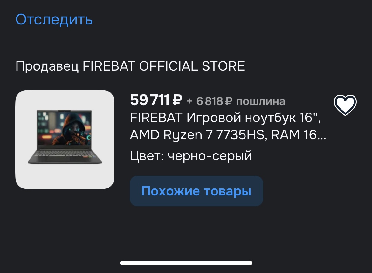Tap "OFFICIAL STORE" in the seller name
The height and width of the screenshot is (273, 372).
pyautogui.click(x=192, y=66)
